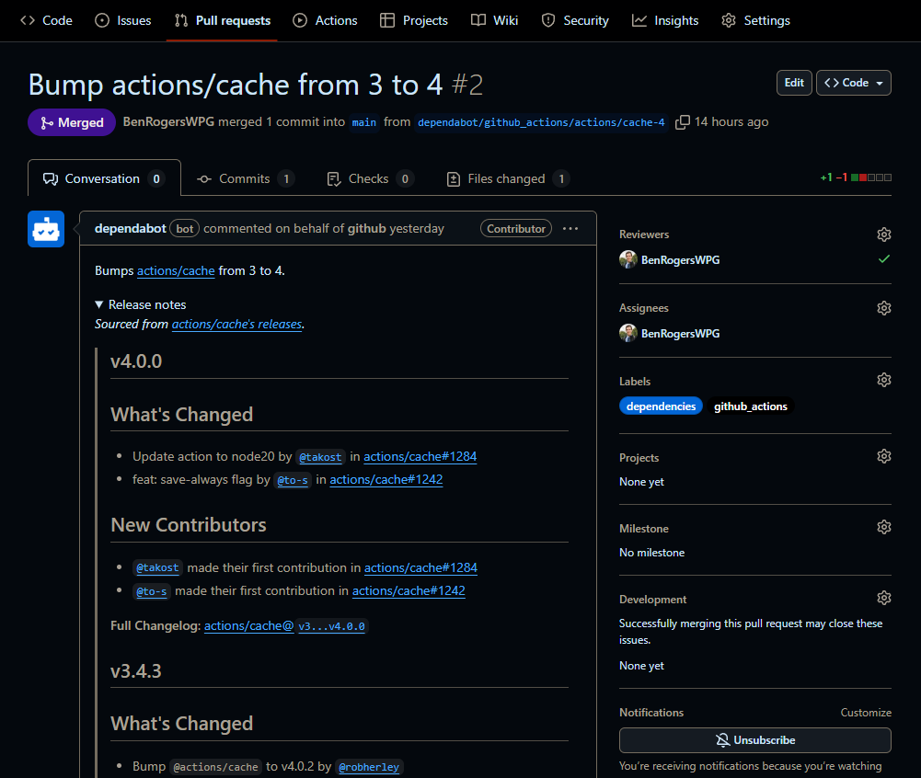Open dependabot/github_actions/actions/cache-4 branch link
Viewport: 921px width, 778px height.
pos(541,122)
